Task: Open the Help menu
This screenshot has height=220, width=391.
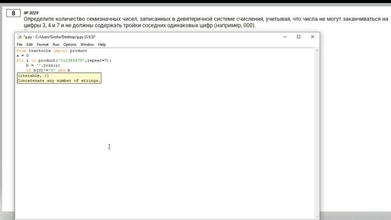Action: [x=102, y=45]
